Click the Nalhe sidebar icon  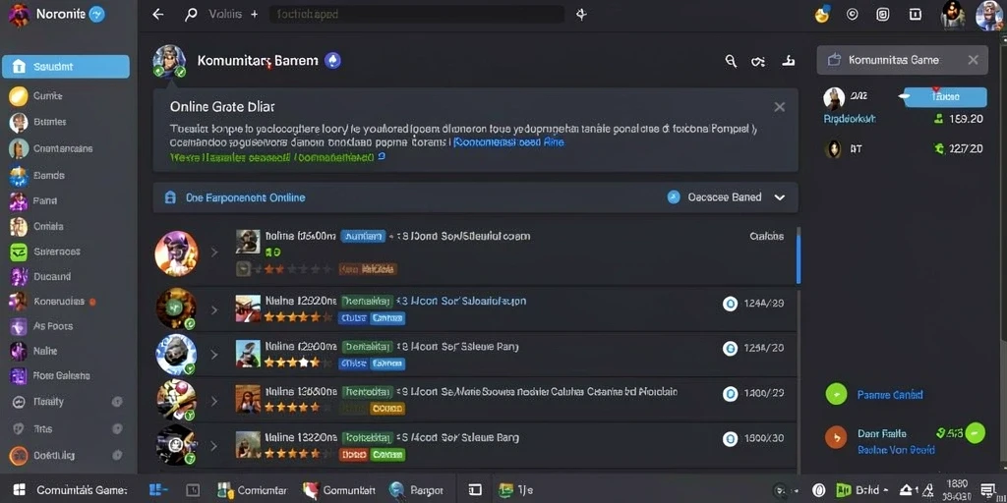pyautogui.click(x=18, y=351)
